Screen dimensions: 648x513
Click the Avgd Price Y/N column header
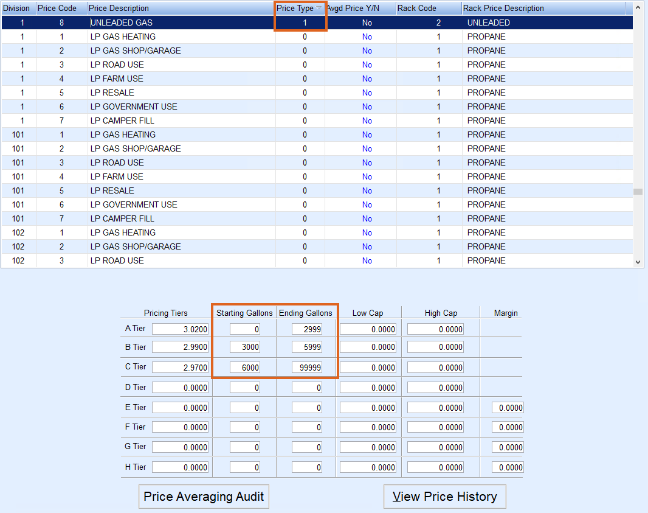tap(361, 9)
